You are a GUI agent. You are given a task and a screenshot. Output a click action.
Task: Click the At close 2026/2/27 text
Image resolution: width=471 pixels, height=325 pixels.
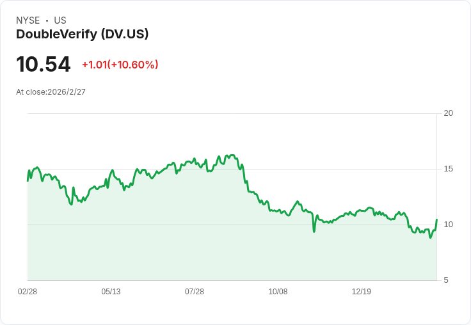(x=51, y=92)
